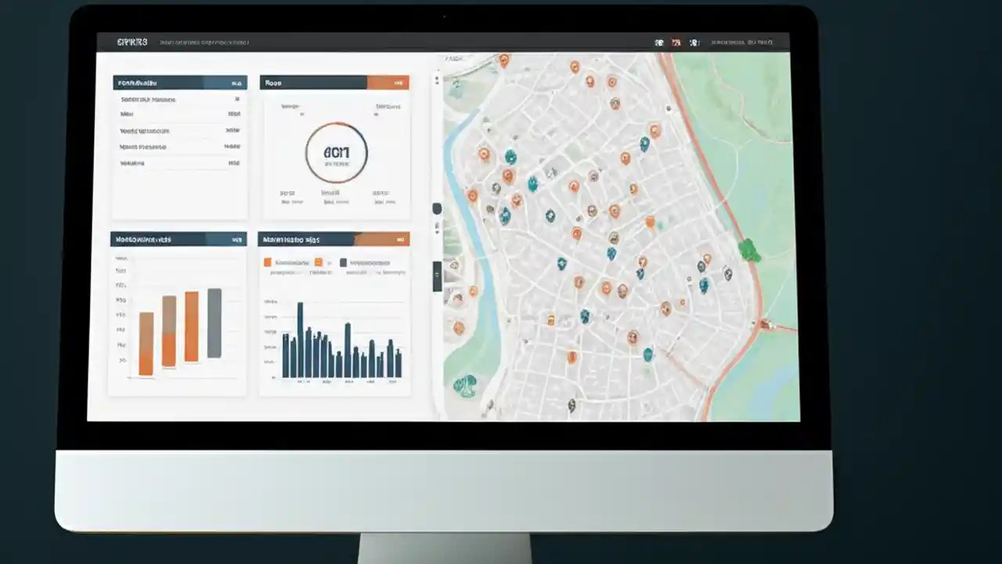1002x564 pixels.
Task: Open the badge dropdown on the first panel header
Action: point(237,82)
